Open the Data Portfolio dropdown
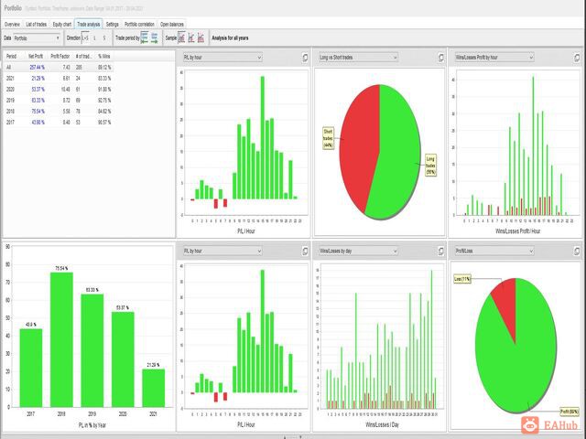586x439 pixels. coord(37,38)
